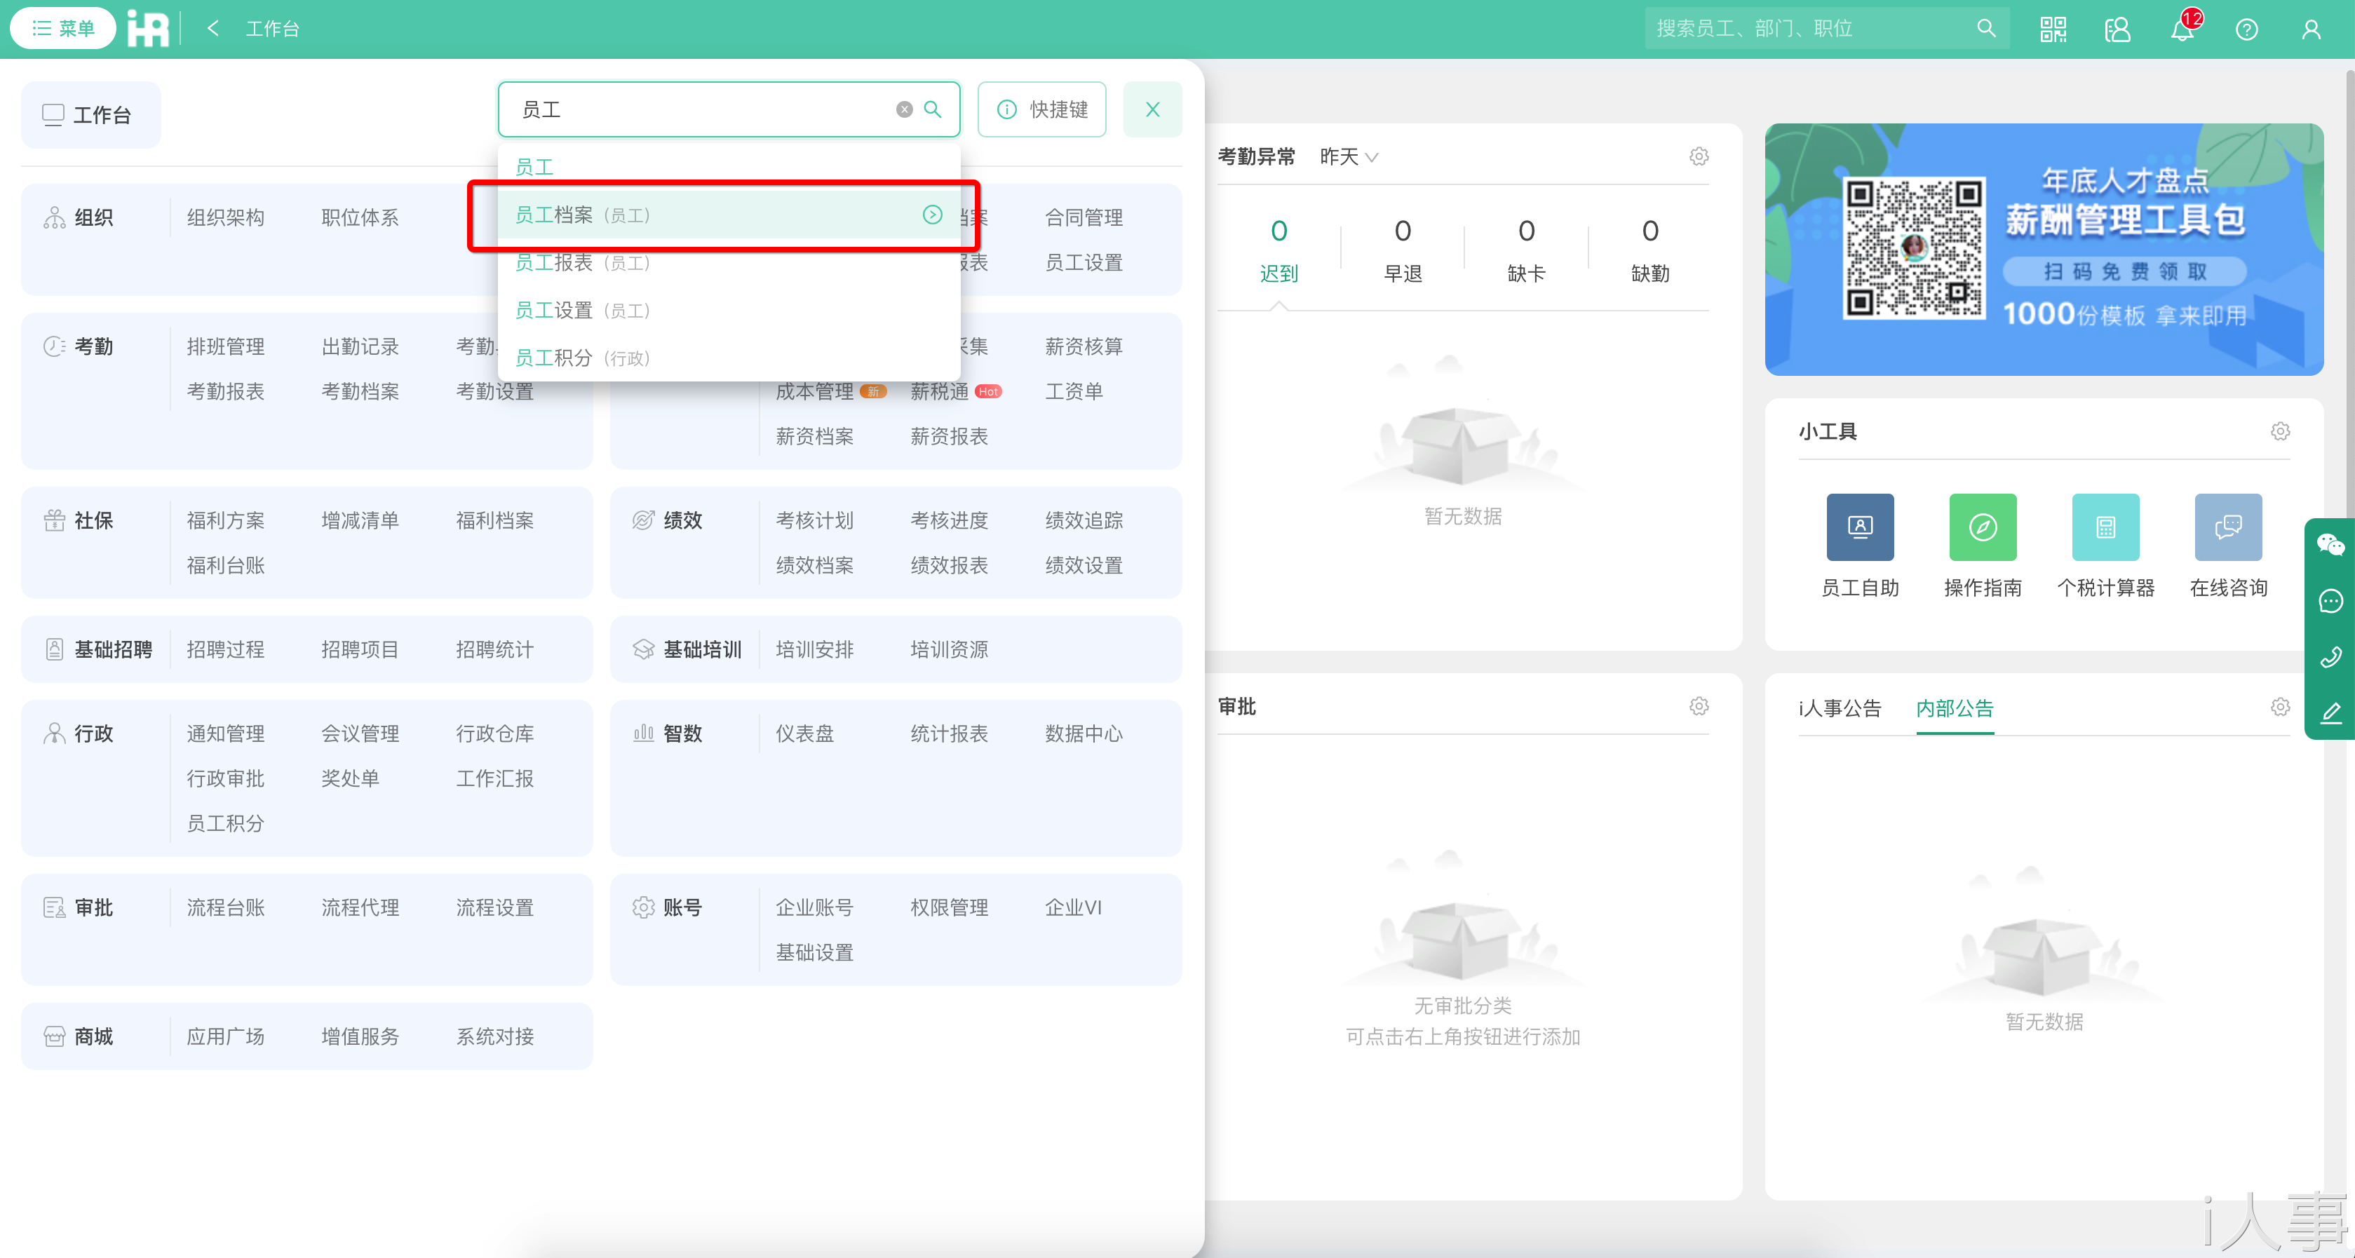Open 合同管理 menu link

[x=1084, y=217]
